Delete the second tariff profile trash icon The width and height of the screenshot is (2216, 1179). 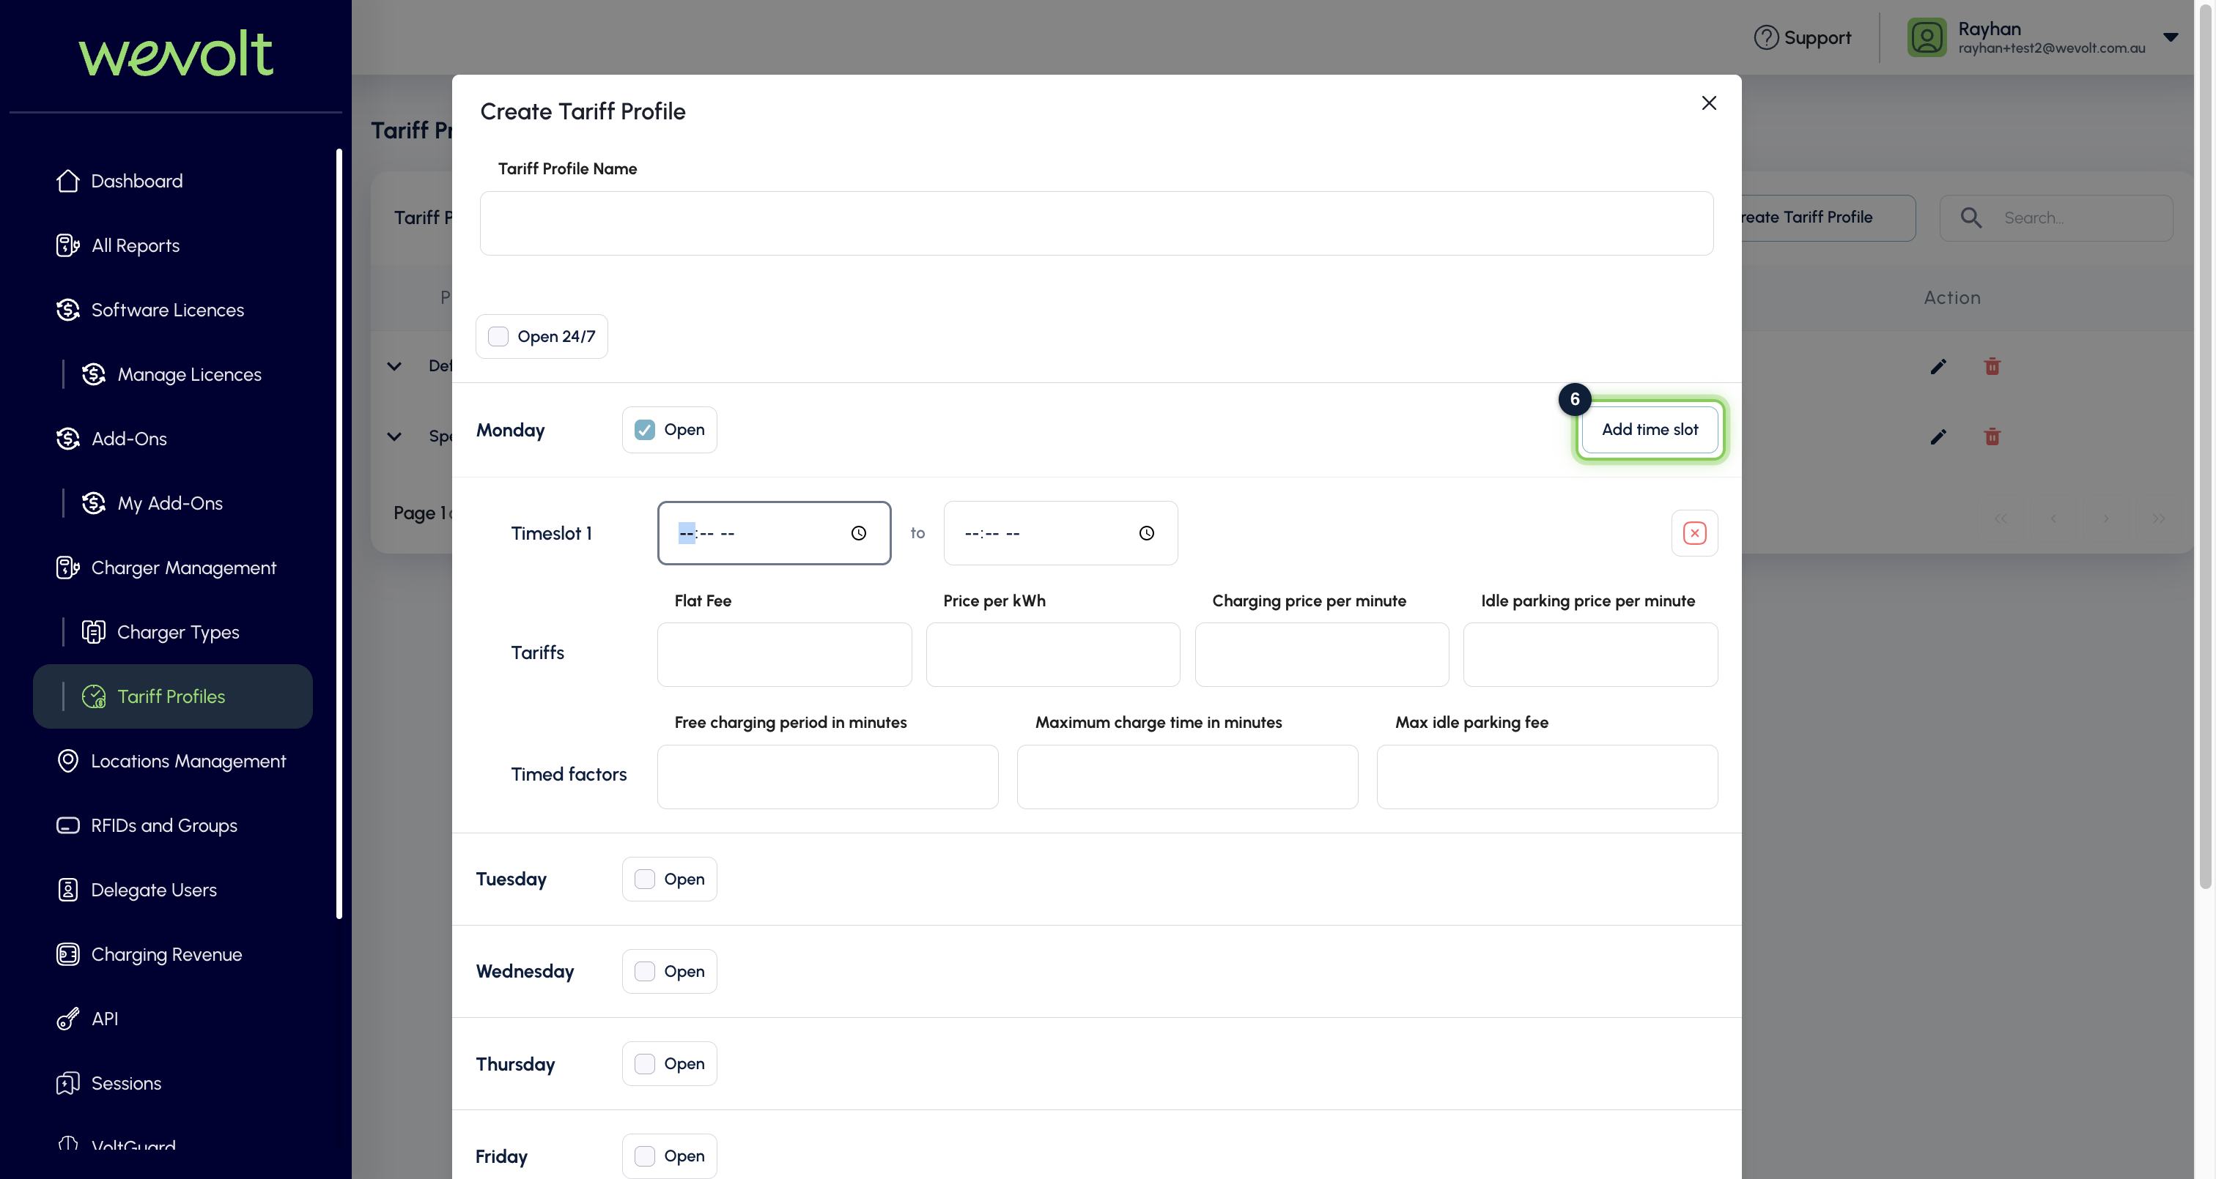(x=1992, y=437)
